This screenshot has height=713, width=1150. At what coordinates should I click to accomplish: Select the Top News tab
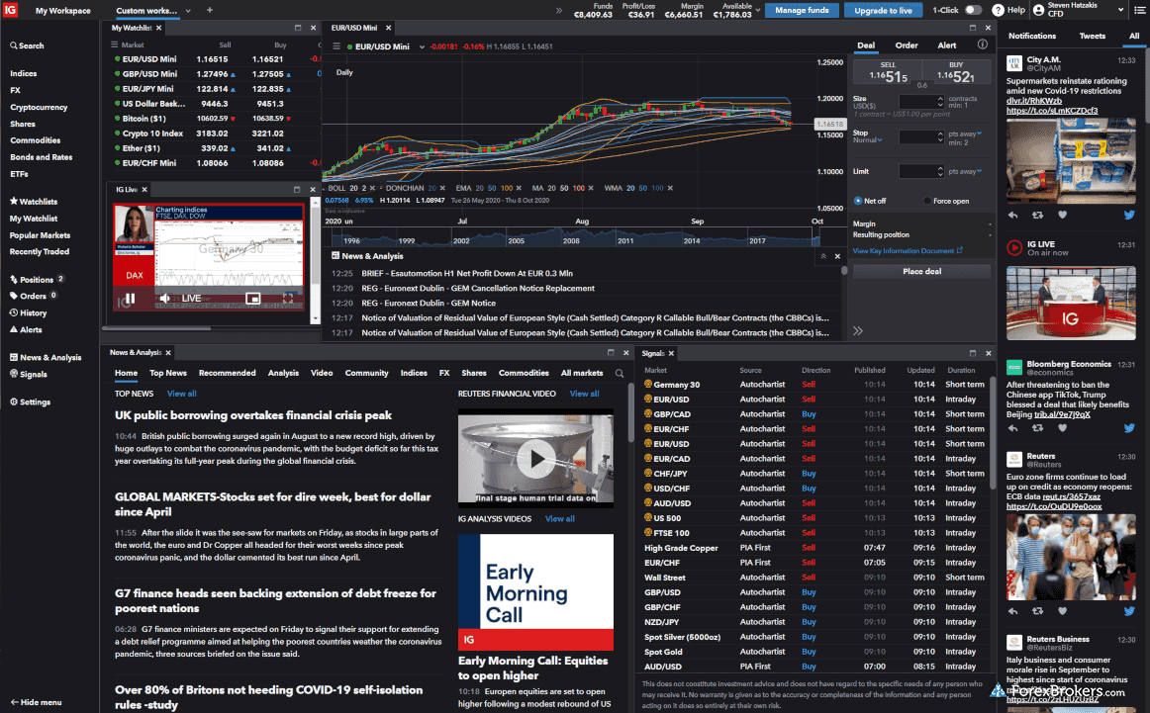(168, 373)
